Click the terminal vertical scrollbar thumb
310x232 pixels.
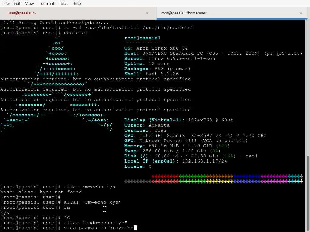(x=308, y=193)
